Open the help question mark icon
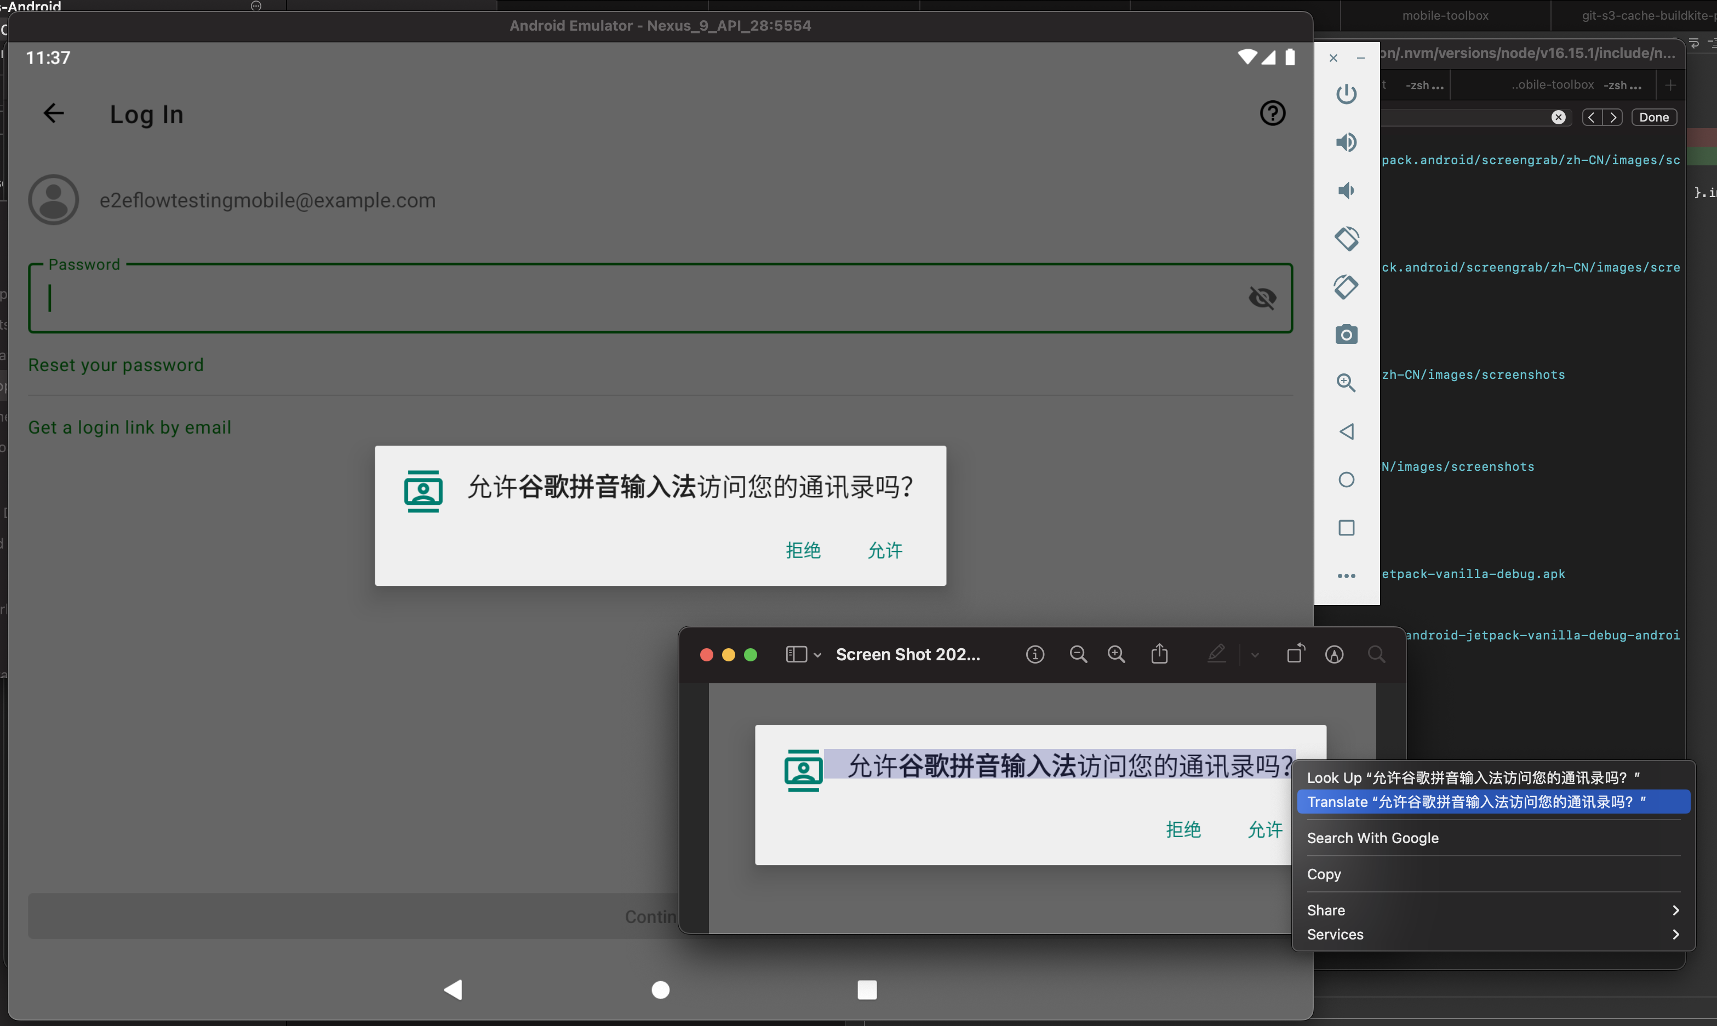The width and height of the screenshot is (1717, 1026). tap(1272, 113)
